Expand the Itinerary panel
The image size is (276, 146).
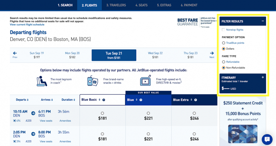pos(263,77)
